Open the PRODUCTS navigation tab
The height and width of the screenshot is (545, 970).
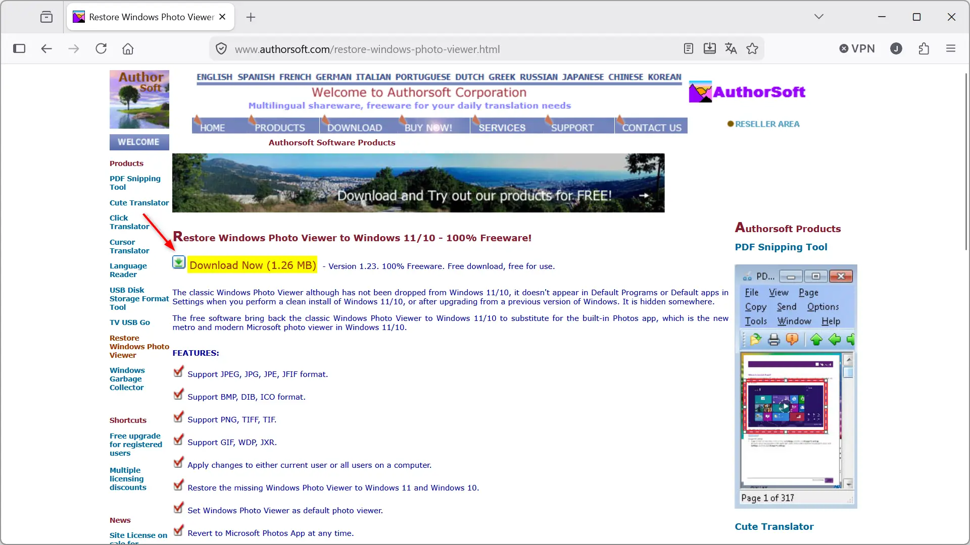tap(280, 128)
